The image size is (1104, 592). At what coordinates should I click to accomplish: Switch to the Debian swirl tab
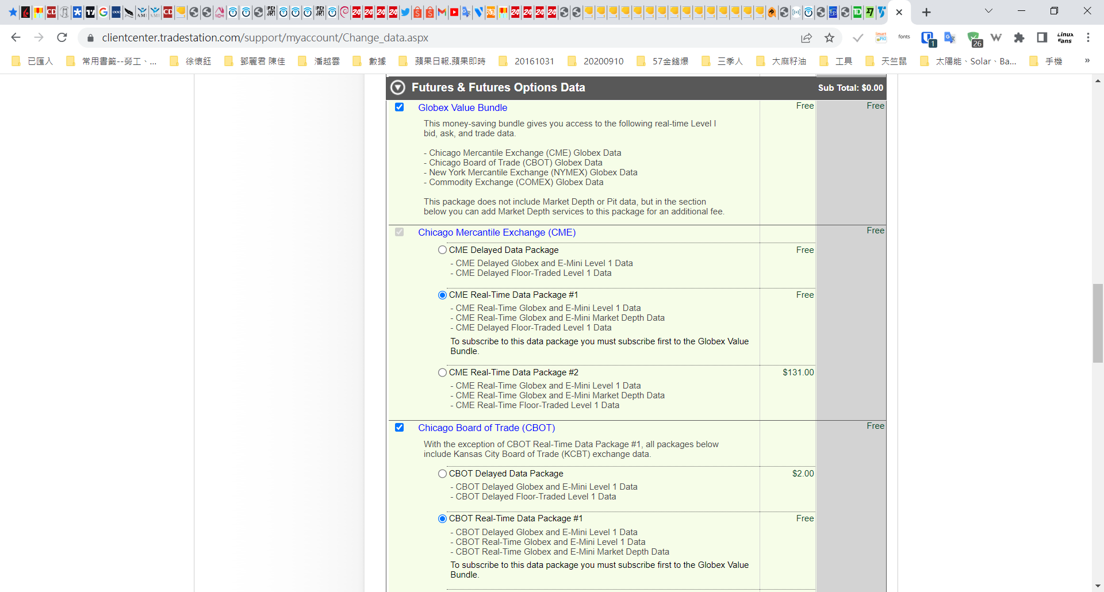point(344,12)
